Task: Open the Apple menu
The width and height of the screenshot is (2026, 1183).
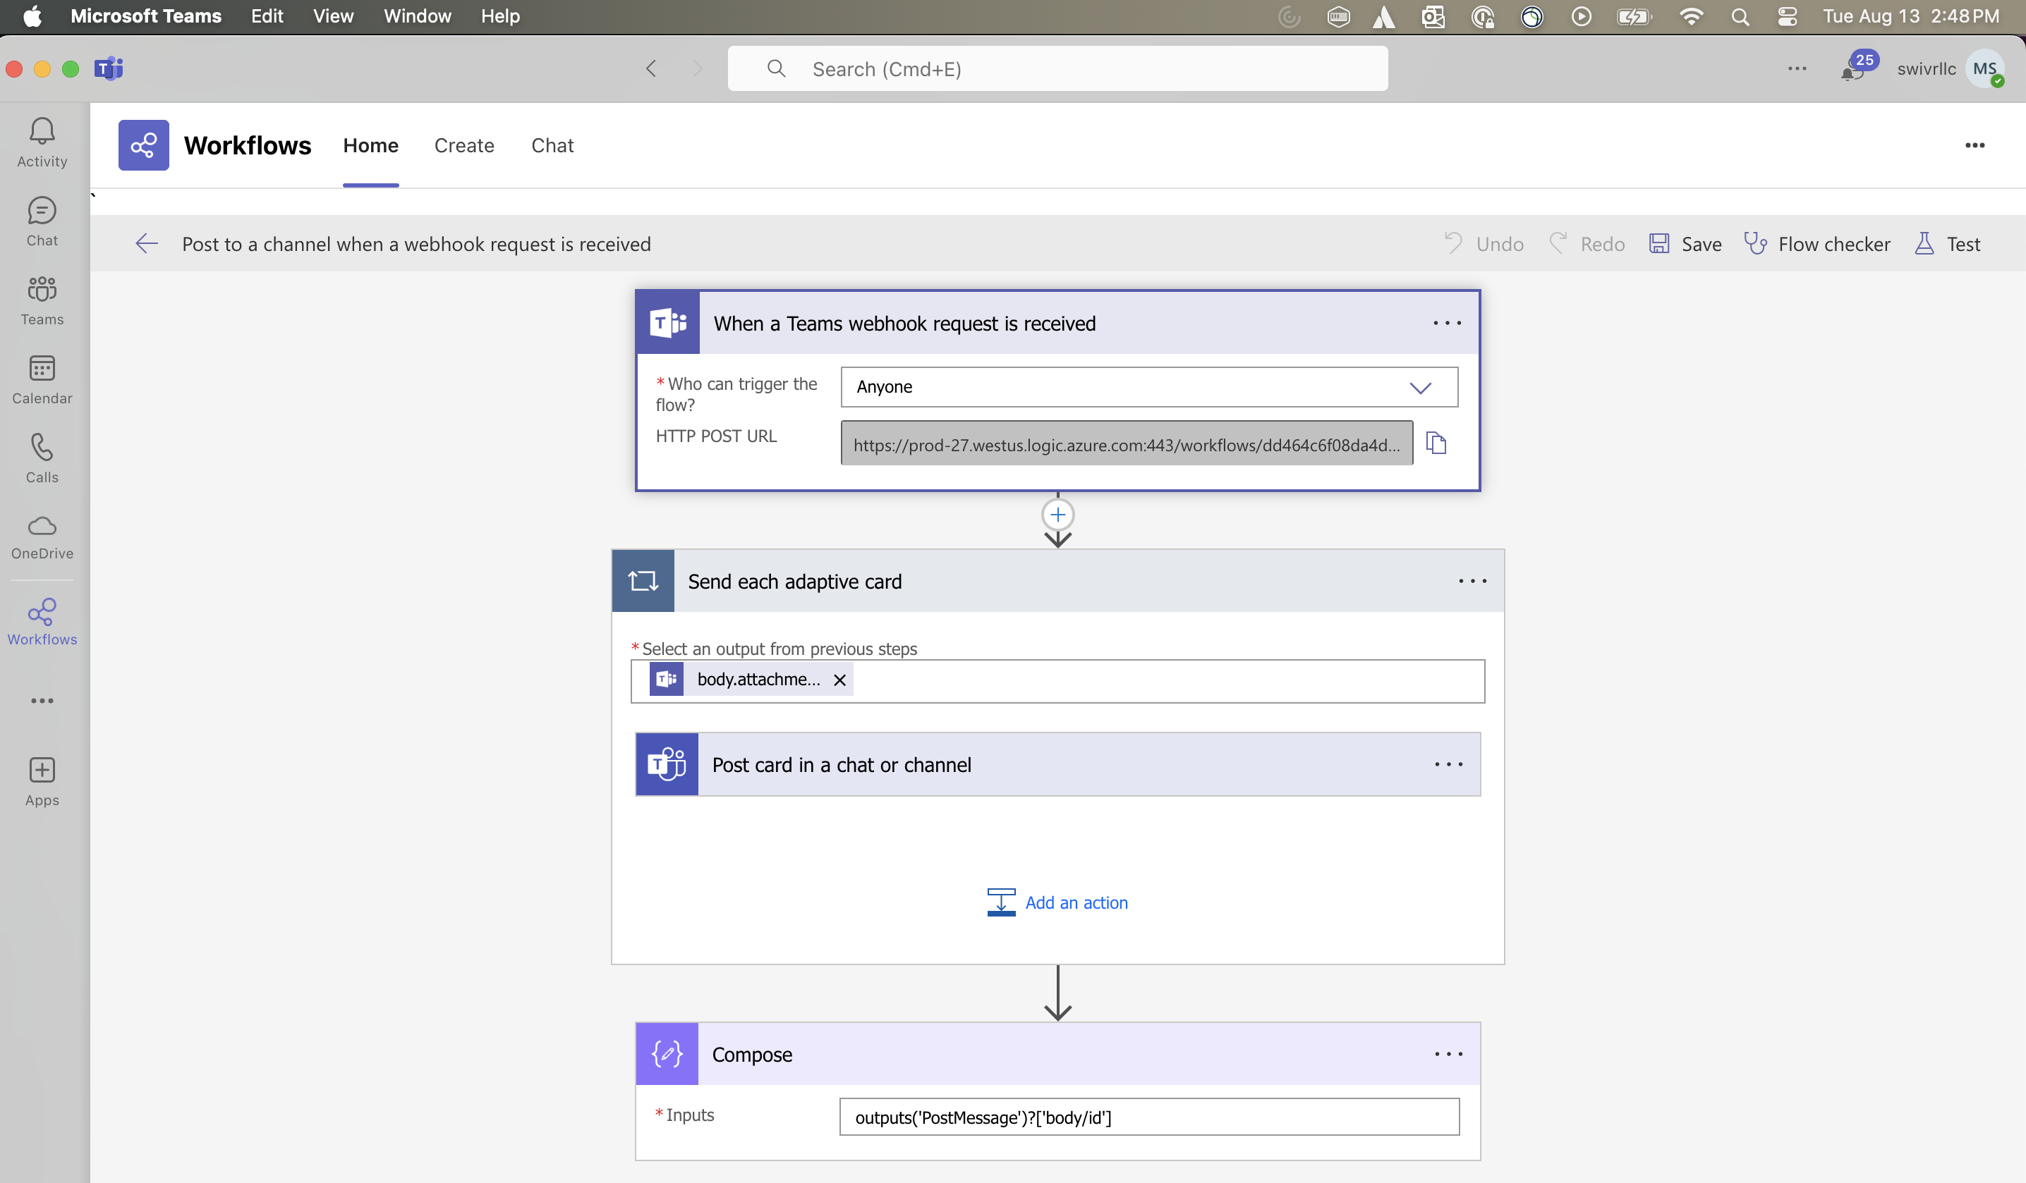Action: [x=32, y=16]
